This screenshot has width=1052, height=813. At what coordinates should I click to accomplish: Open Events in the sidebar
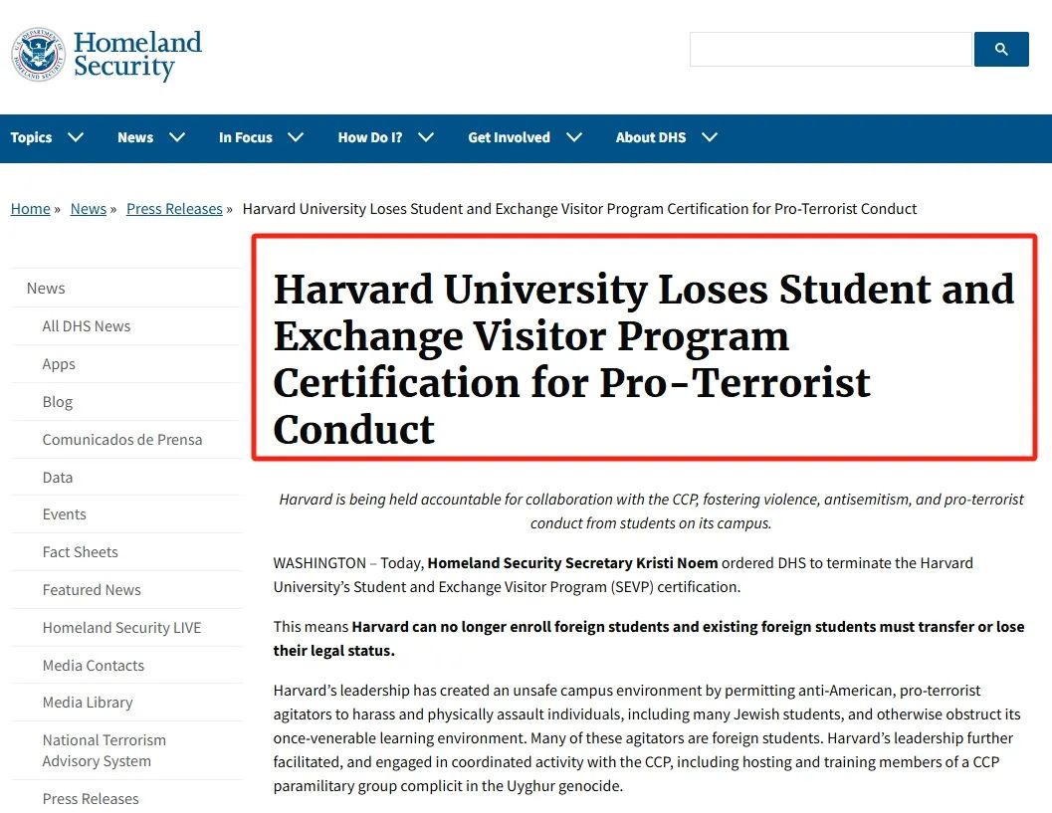coord(65,513)
